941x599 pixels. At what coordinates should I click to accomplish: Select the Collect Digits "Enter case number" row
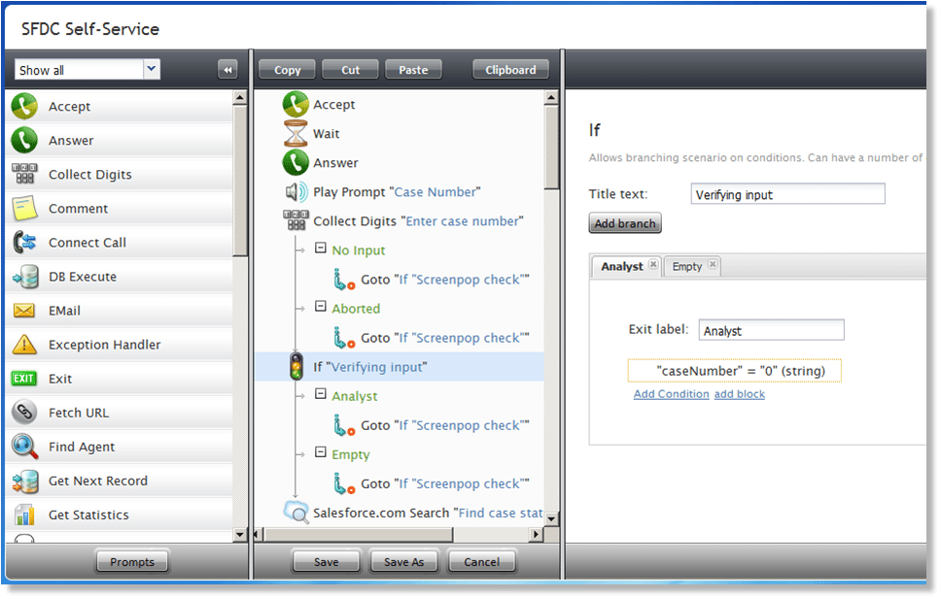[x=403, y=221]
